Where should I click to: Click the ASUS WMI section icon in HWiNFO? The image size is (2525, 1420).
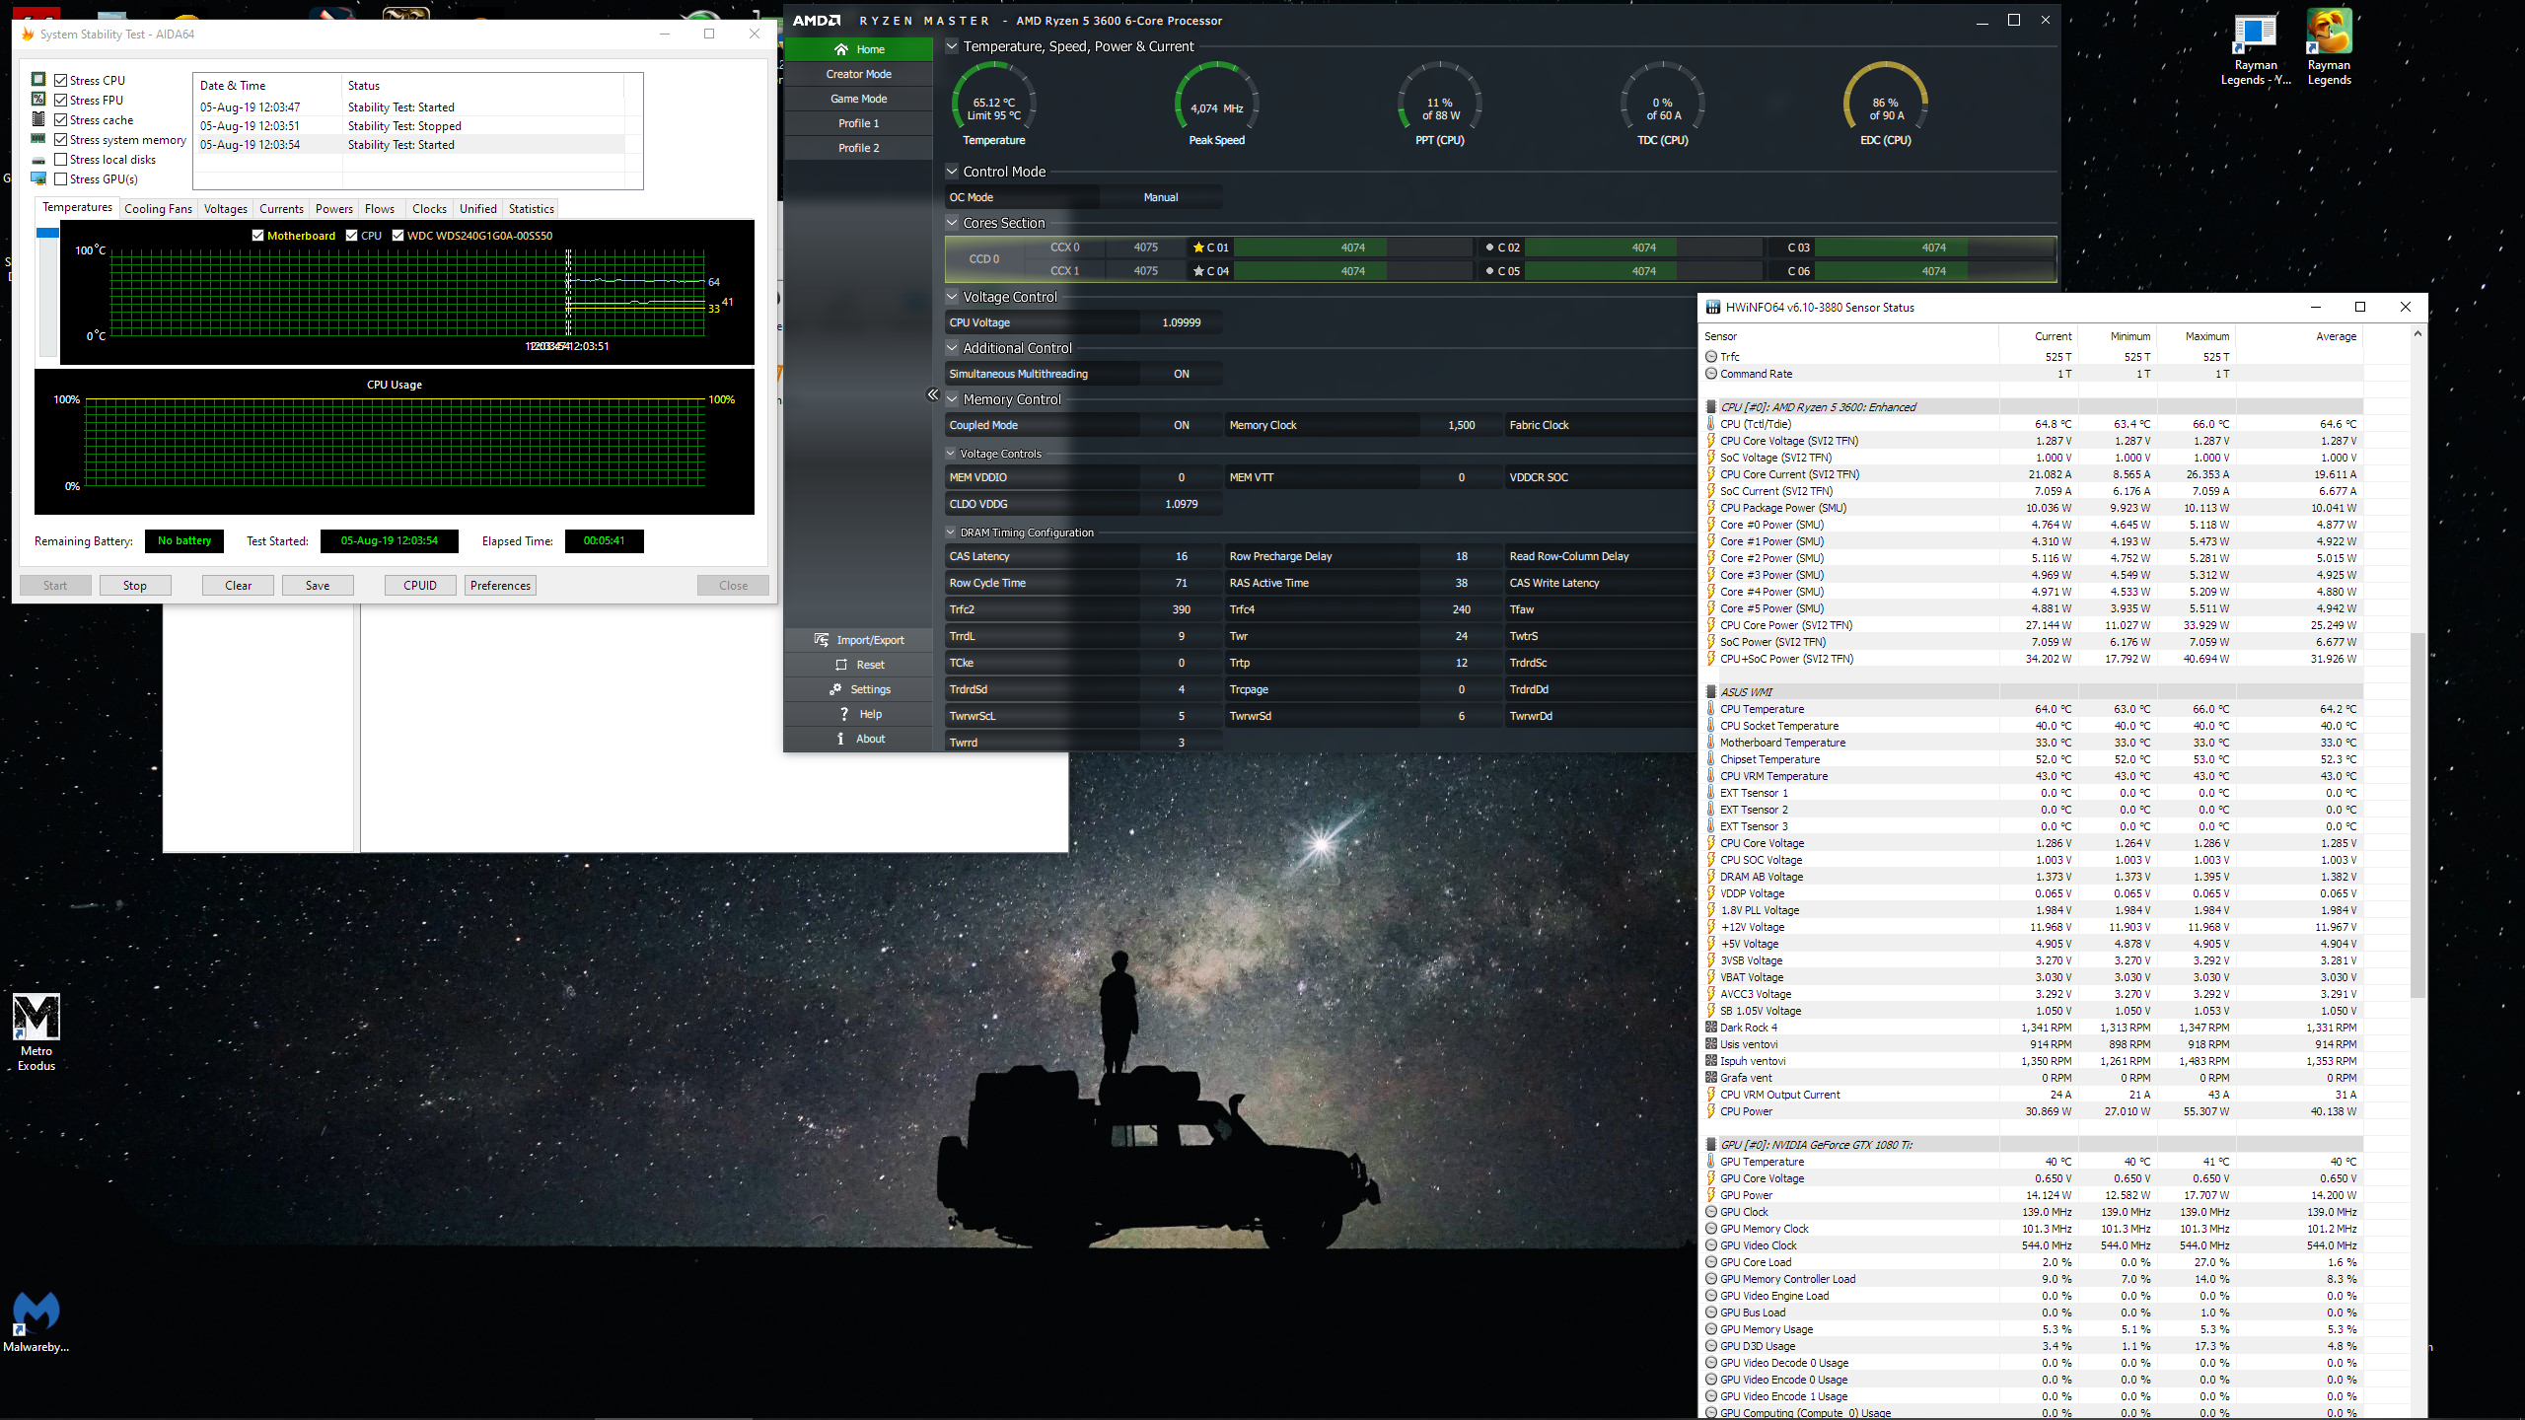(x=1711, y=692)
